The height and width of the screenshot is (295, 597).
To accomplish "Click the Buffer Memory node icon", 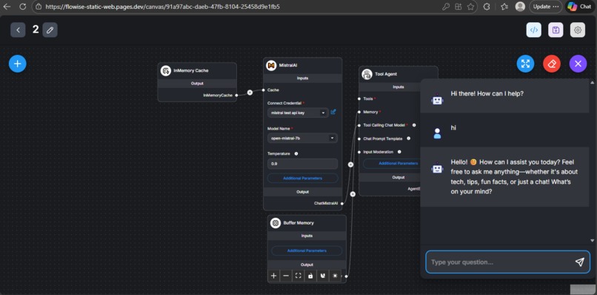I will tap(276, 222).
